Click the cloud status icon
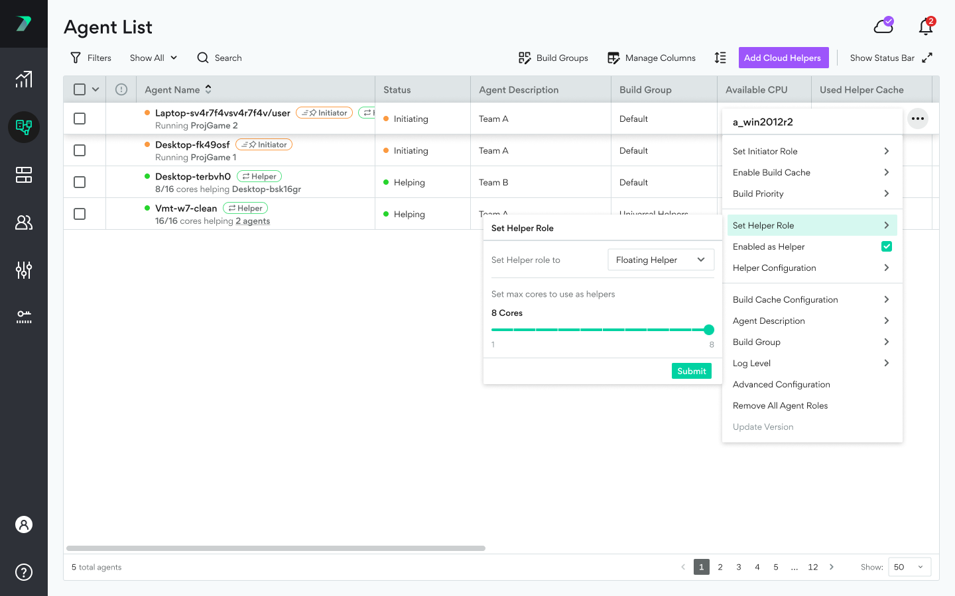Screen dimensions: 955x596 (883, 26)
